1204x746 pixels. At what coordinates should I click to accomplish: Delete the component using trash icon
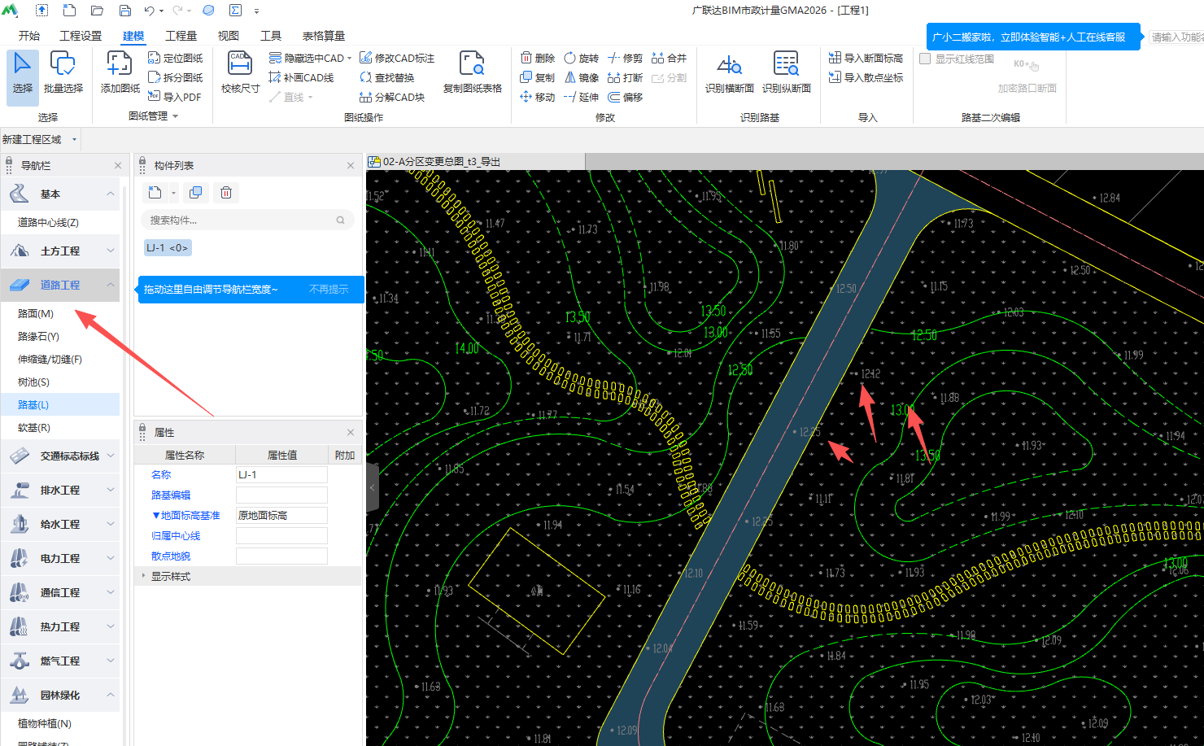(x=226, y=193)
